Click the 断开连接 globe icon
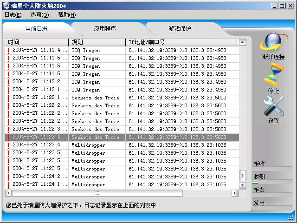 coord(273,42)
